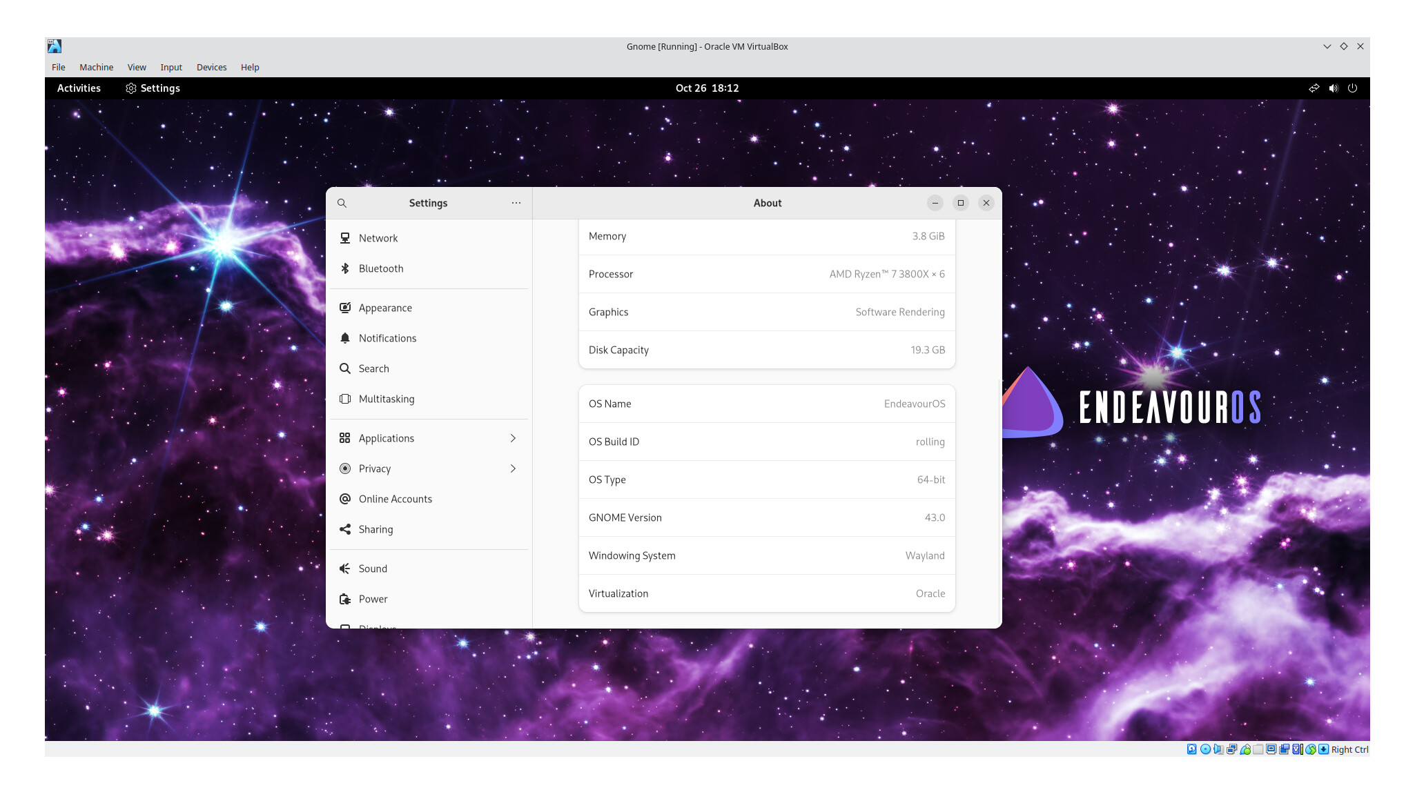Viewport: 1415px width, 810px height.
Task: Click the Multitasking sidebar icon
Action: 345,399
